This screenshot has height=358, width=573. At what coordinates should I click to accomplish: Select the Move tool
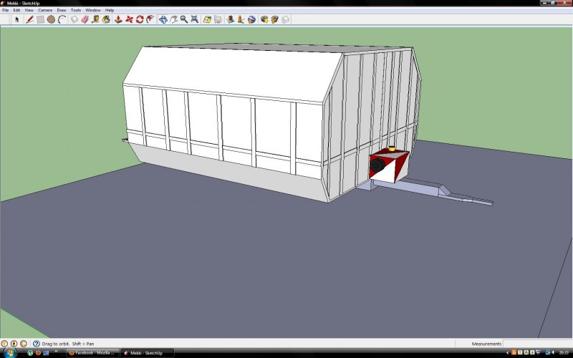click(129, 19)
